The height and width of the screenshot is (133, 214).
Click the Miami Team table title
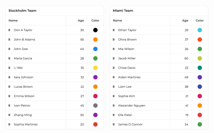pyautogui.click(x=123, y=11)
